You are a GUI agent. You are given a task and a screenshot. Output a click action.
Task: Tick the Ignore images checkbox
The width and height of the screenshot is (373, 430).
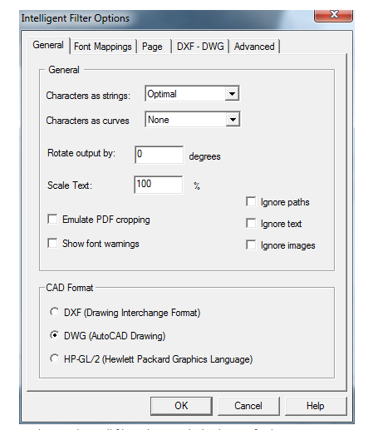251,245
